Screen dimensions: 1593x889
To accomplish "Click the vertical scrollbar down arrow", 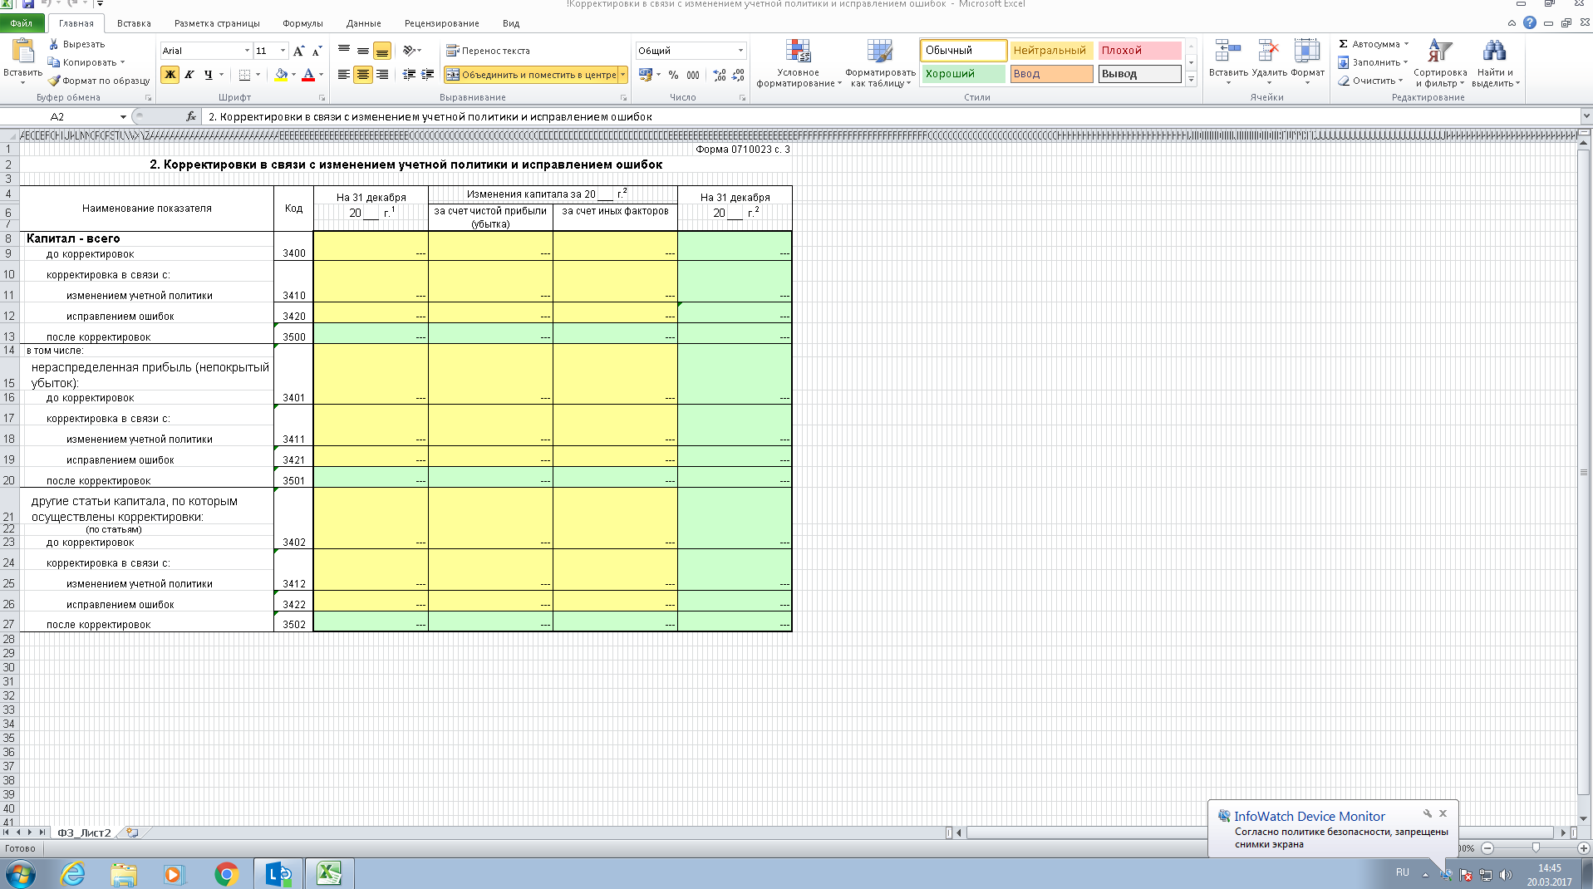I will coord(1584,819).
